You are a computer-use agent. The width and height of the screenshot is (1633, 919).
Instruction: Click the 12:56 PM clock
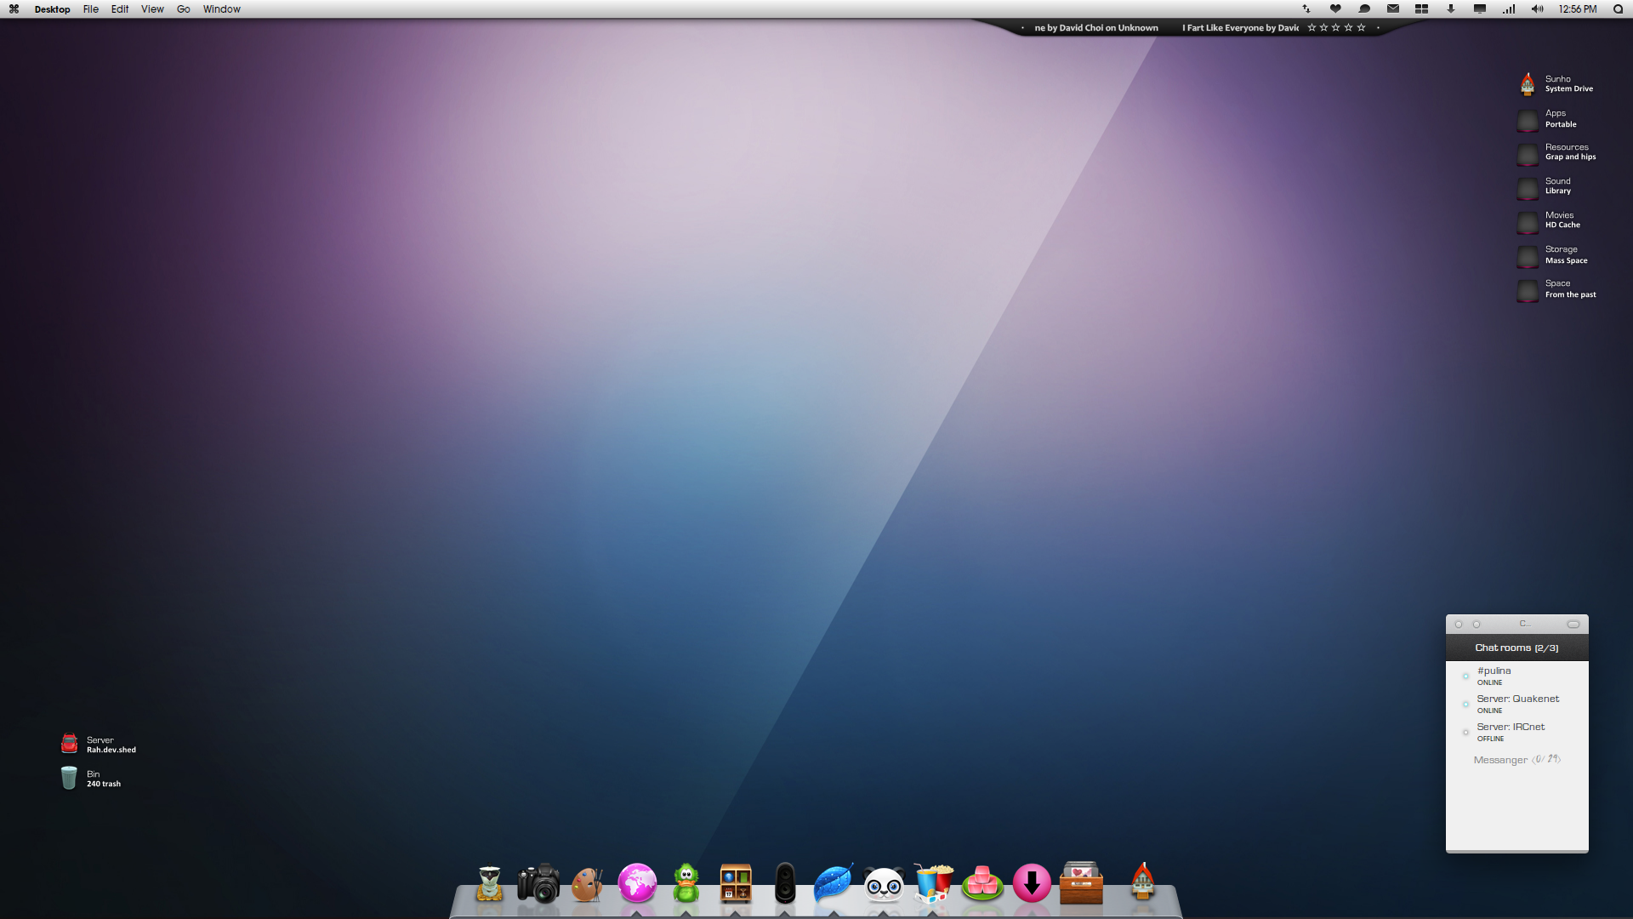coord(1578,9)
